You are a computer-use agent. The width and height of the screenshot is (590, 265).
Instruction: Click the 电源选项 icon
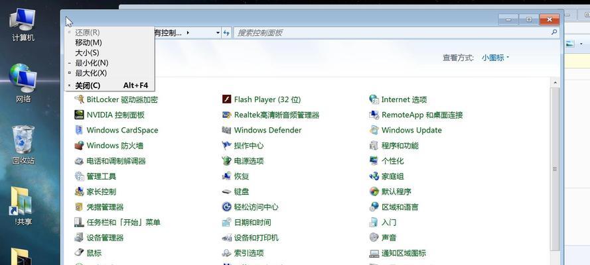click(226, 161)
